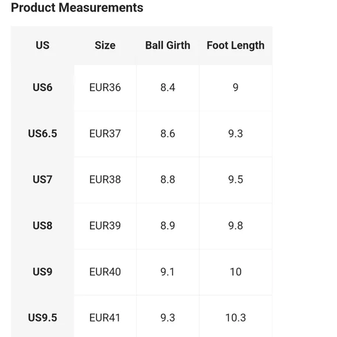The image size is (337, 337).
Task: Click the EUR38 size cell
Action: tap(105, 180)
